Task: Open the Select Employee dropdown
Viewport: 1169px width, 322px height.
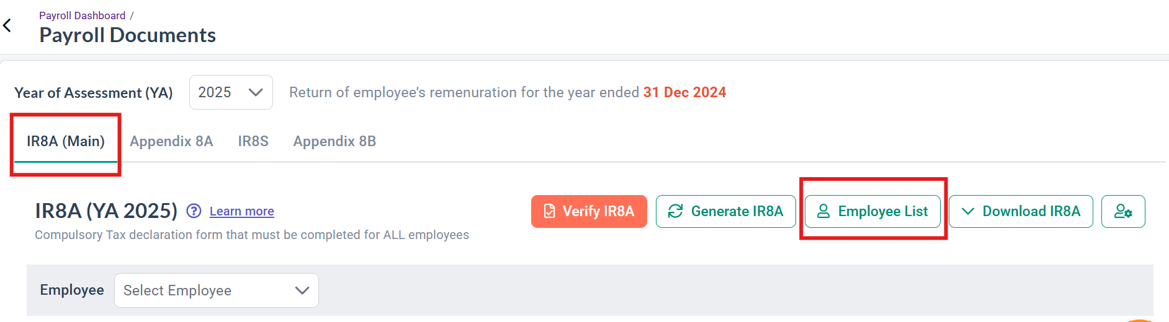Action: point(217,290)
